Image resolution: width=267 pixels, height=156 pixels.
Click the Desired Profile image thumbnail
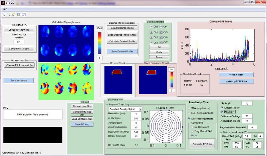(118, 80)
